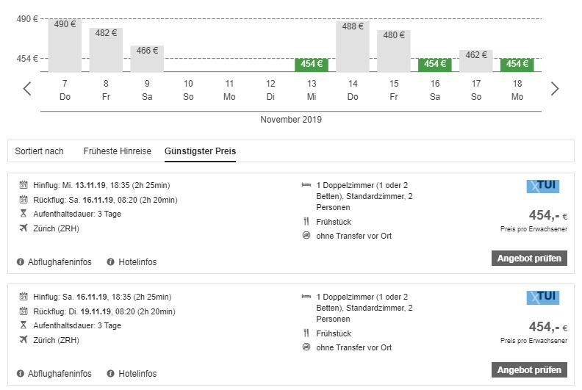Image resolution: width=582 pixels, height=390 pixels.
Task: Click the TUI logo in second offer
Action: click(x=542, y=297)
